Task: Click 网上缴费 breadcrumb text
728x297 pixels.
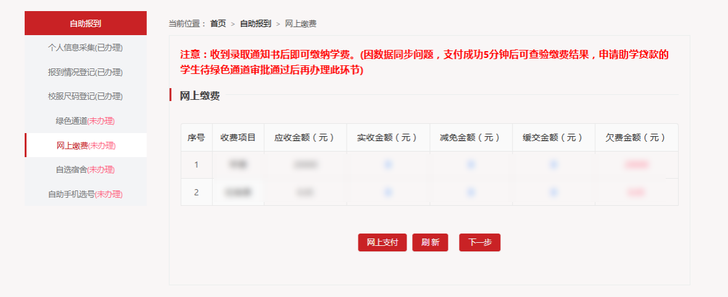Action: pos(300,23)
